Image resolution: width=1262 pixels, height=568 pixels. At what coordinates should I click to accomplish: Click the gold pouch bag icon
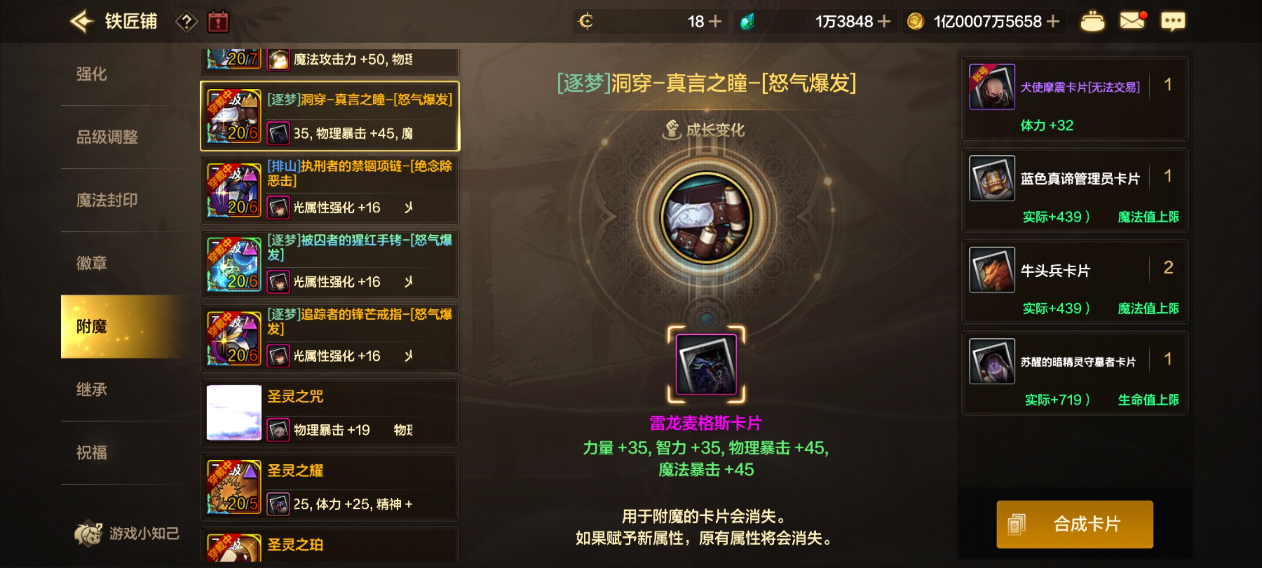pyautogui.click(x=1093, y=21)
